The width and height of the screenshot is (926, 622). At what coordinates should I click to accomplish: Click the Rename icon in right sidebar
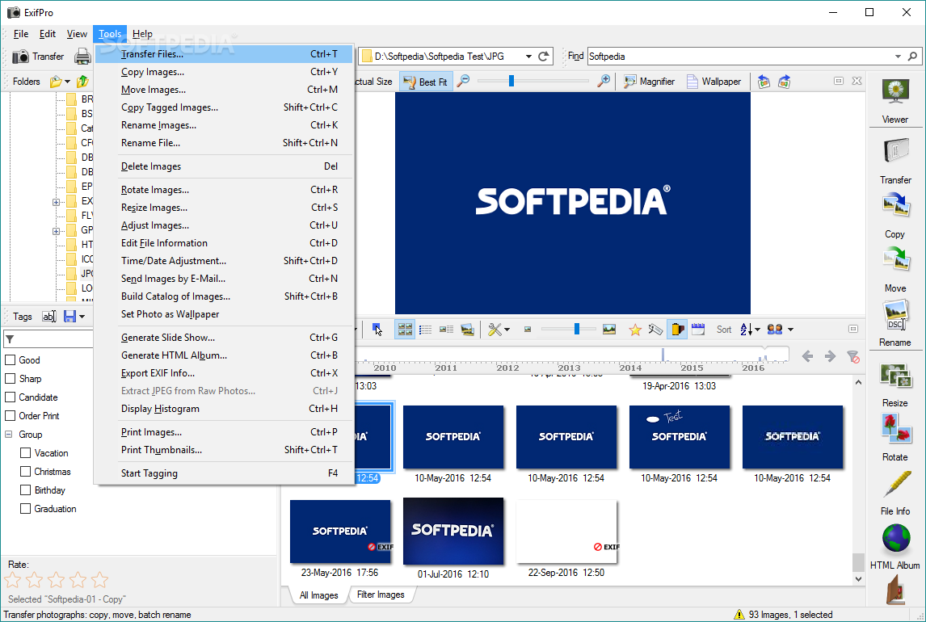tap(895, 315)
